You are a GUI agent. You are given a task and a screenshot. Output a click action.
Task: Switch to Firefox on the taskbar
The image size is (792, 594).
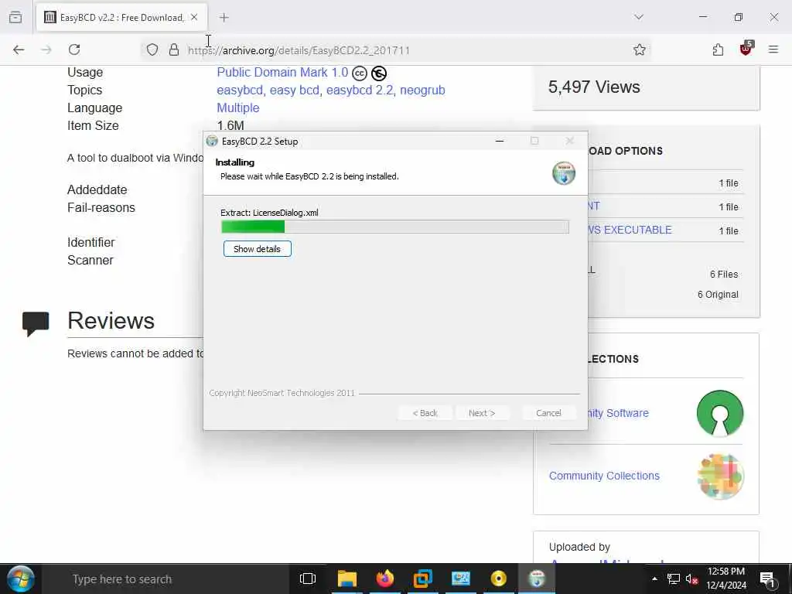click(385, 579)
